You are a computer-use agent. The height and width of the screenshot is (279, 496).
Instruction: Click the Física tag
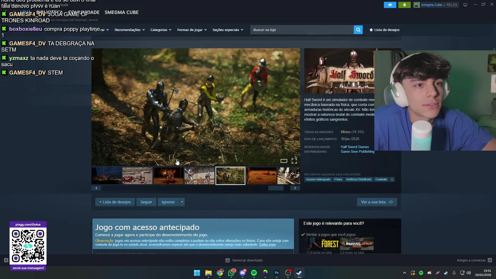(x=338, y=179)
